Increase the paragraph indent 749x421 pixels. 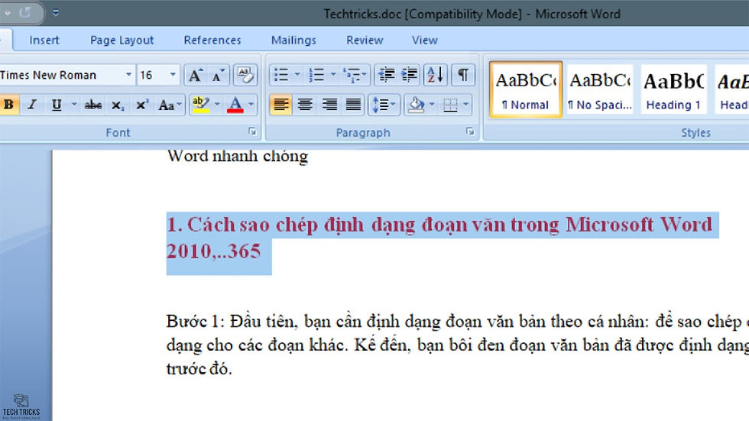click(x=409, y=76)
